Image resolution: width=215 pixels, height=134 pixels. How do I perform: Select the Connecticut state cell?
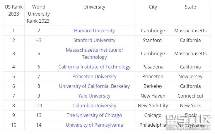click(x=190, y=96)
